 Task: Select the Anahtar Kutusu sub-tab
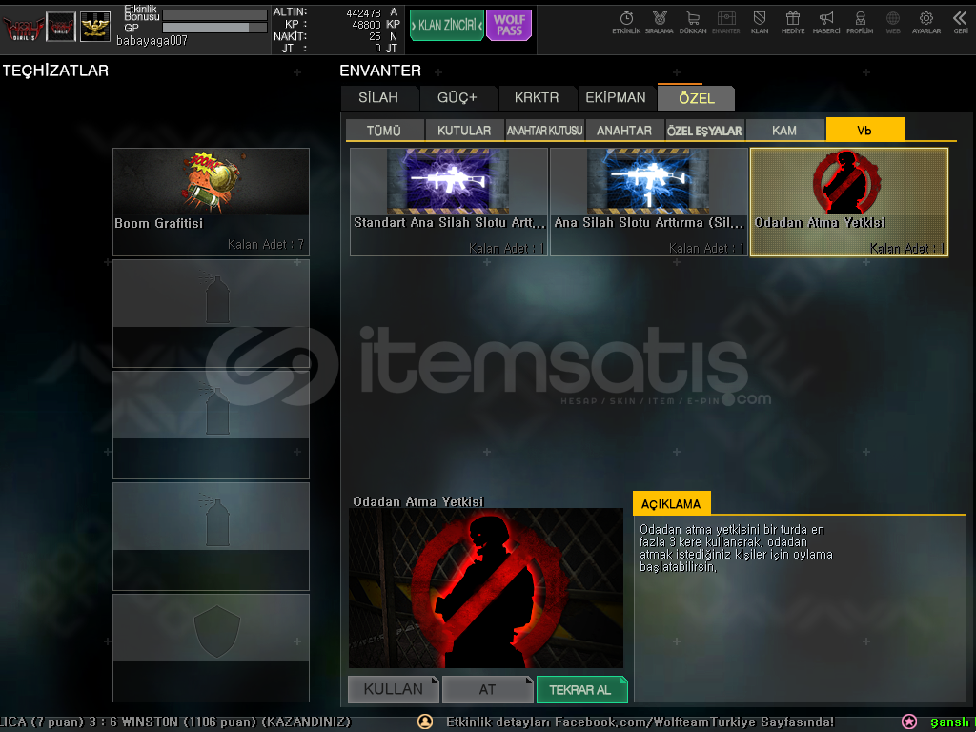(544, 130)
